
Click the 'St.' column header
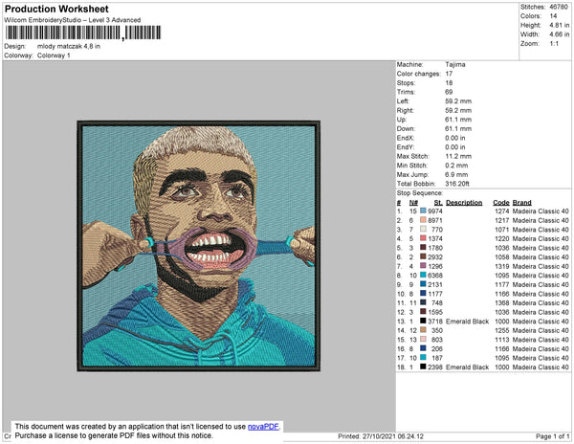tap(438, 203)
